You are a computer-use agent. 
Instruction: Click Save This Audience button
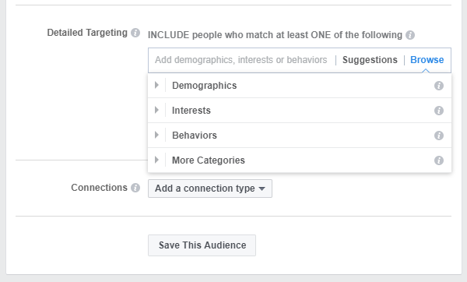pos(202,245)
